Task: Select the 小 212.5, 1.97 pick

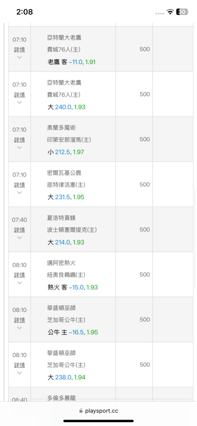Action: 66,152
